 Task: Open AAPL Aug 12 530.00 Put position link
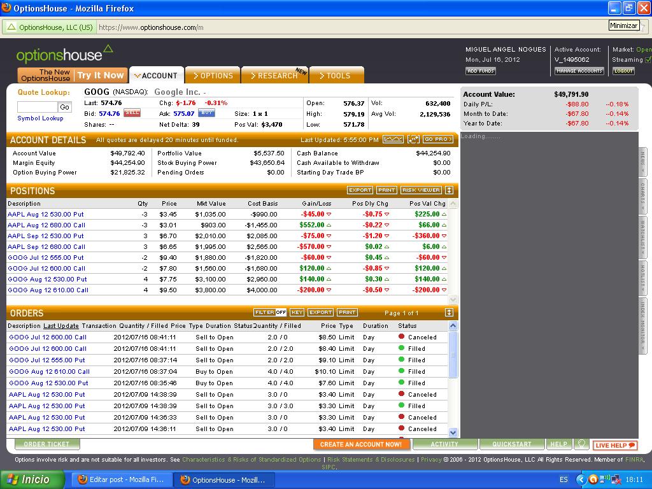(46, 214)
